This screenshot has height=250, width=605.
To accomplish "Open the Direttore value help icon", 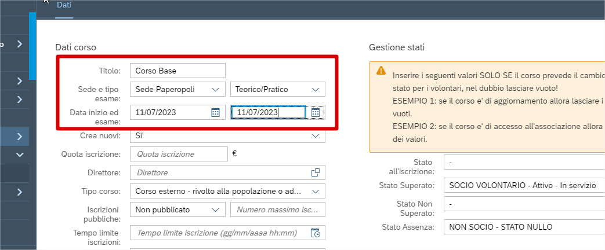I will (x=316, y=172).
